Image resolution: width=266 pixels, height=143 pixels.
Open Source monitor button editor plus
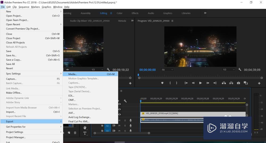click(x=130, y=83)
